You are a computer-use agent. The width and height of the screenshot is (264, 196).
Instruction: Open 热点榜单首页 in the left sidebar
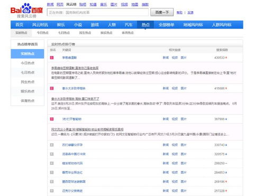[28, 44]
